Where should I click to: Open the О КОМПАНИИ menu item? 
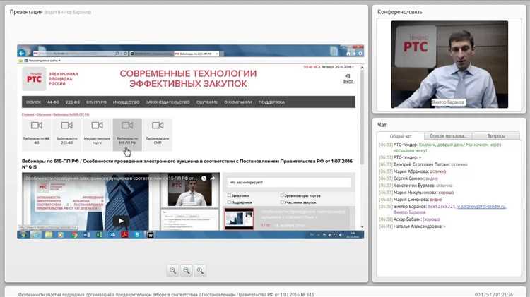(x=238, y=102)
